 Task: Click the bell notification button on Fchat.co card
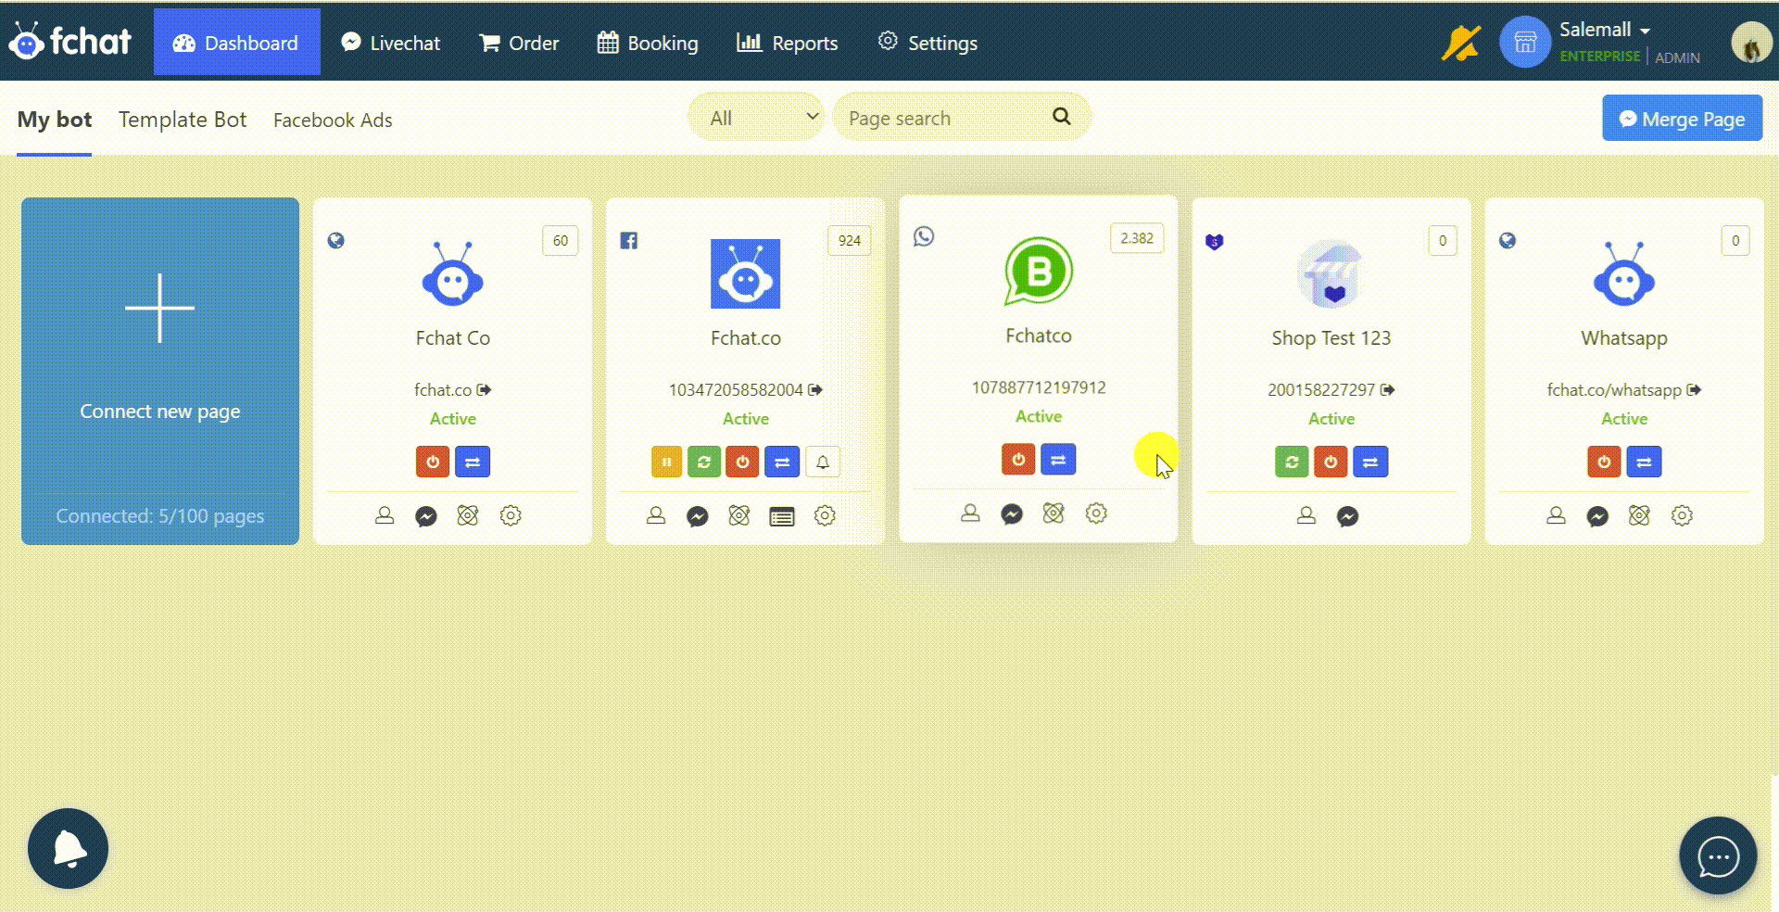tap(823, 462)
